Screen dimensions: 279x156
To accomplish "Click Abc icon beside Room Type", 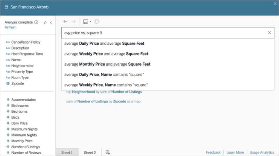I will click(8, 77).
